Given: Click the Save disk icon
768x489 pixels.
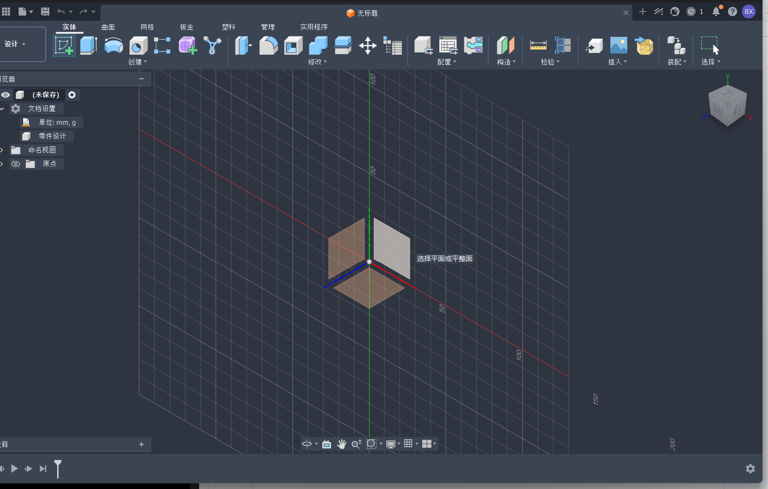Looking at the screenshot, I should coord(45,12).
